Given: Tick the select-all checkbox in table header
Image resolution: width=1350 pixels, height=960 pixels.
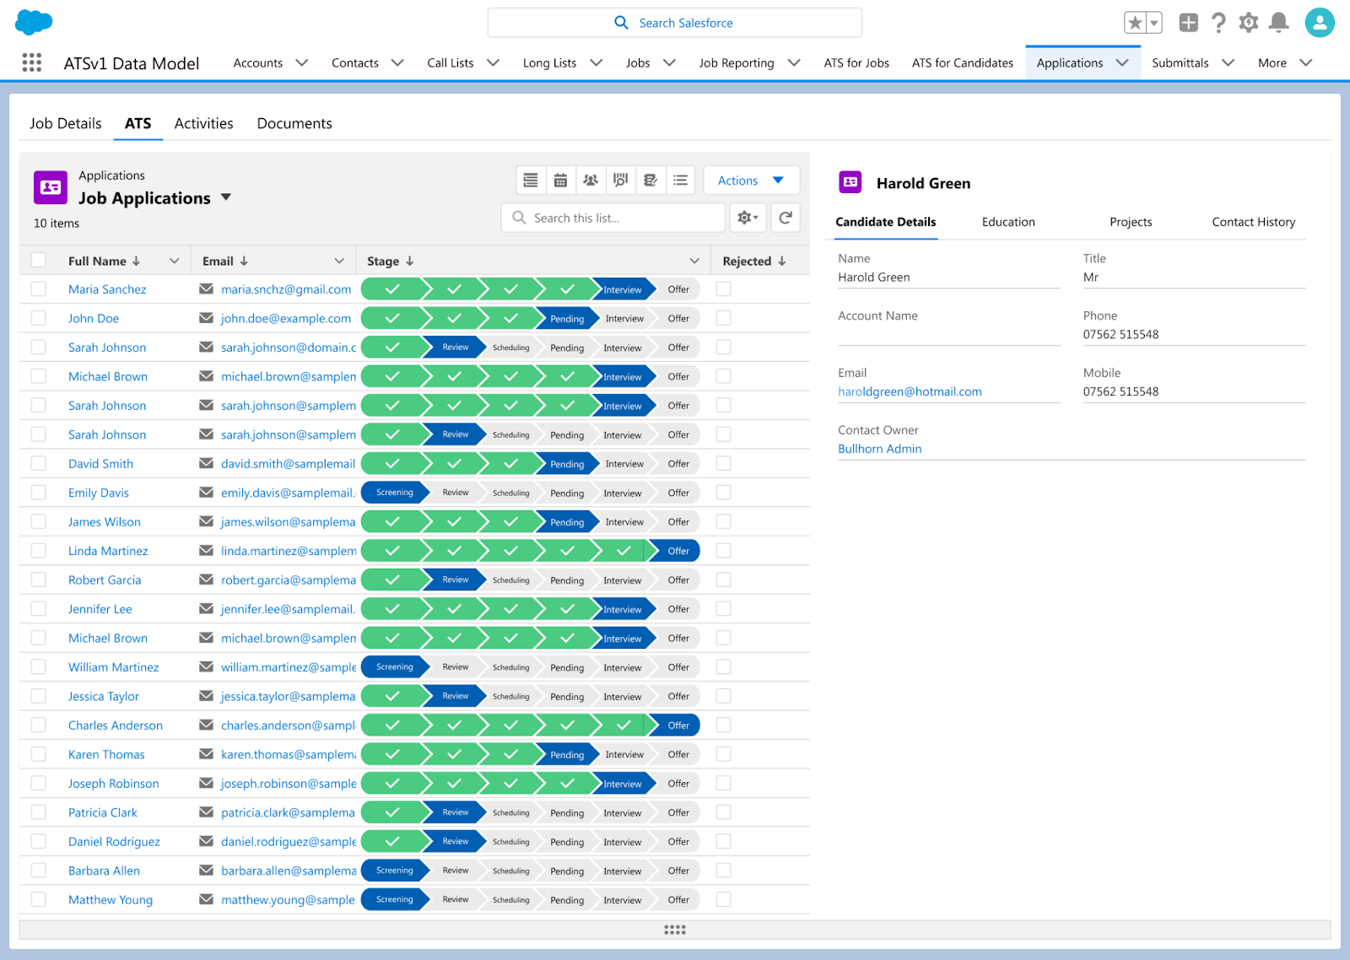Looking at the screenshot, I should click(39, 261).
